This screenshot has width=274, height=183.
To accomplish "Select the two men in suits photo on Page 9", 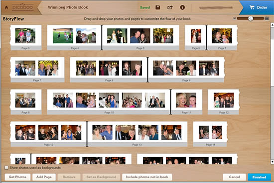I will (209, 68).
